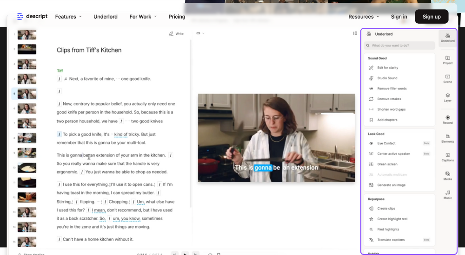This screenshot has height=255, width=465.
Task: Click scene marker before 'Now, contrary'
Action: click(x=60, y=104)
